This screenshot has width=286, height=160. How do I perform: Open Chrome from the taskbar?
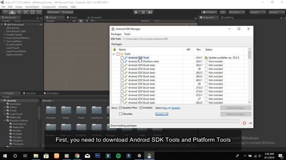[x=77, y=156]
